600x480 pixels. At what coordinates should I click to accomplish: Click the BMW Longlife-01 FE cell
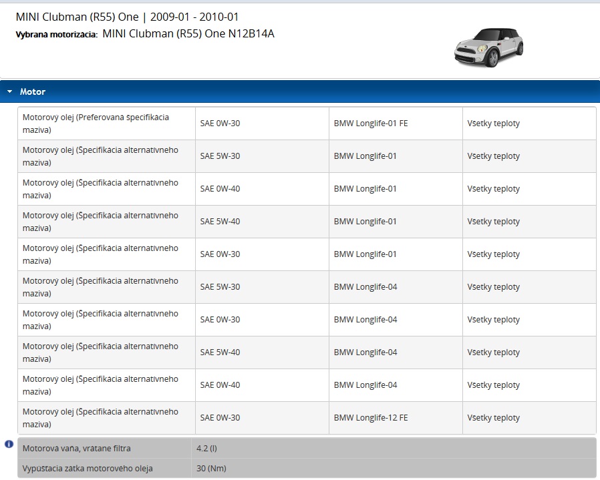pyautogui.click(x=370, y=124)
